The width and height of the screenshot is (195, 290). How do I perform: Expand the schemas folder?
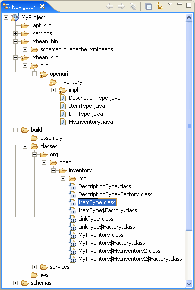pos(15,283)
